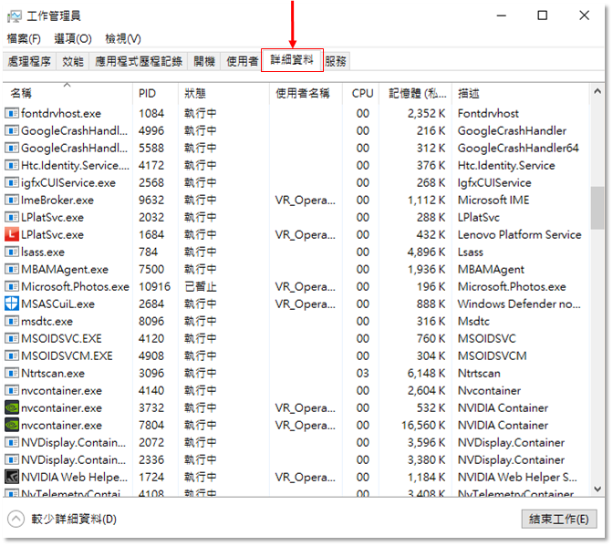613x546 pixels.
Task: Switch to the 應用程式歷程記錄 tab
Action: [139, 61]
